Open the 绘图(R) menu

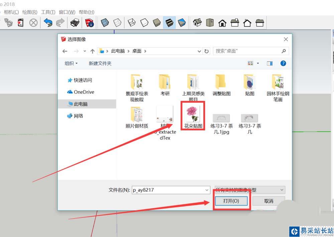click(x=30, y=12)
